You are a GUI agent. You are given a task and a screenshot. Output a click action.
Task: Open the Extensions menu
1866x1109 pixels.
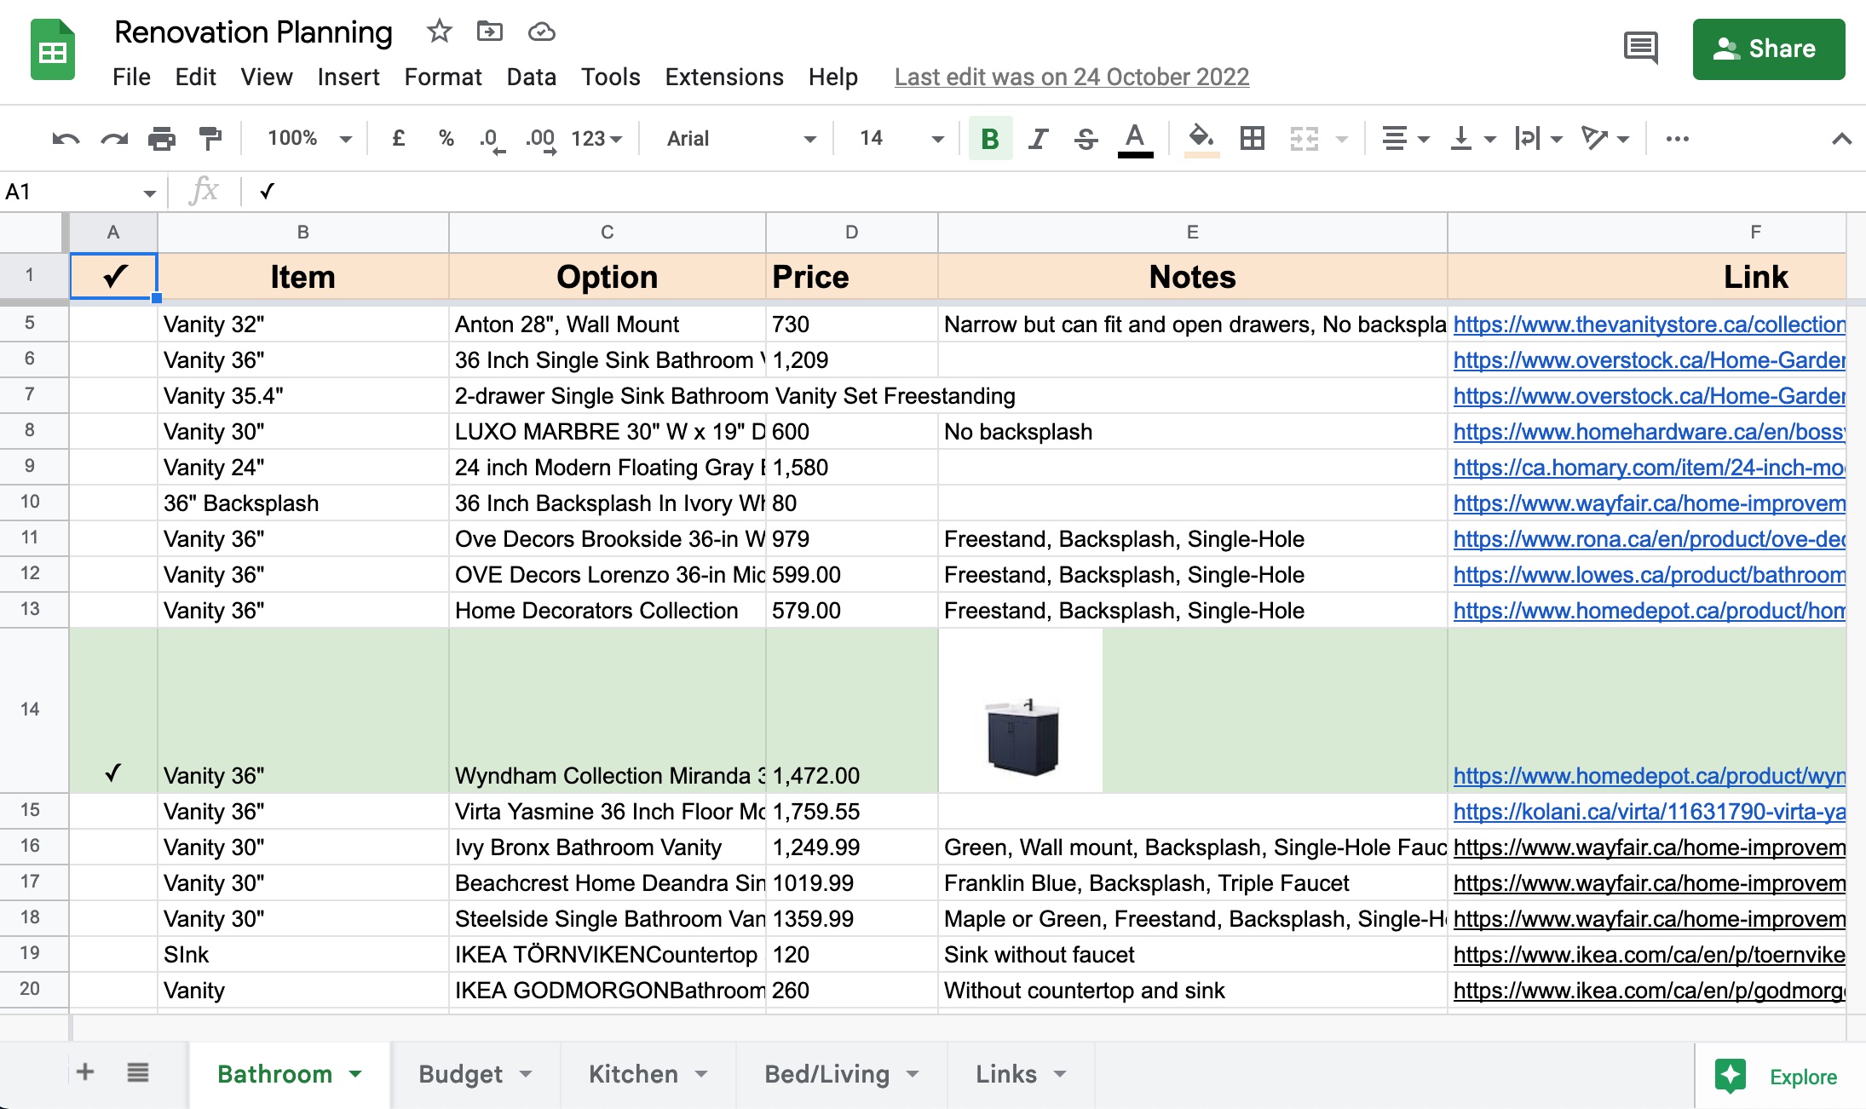tap(723, 78)
